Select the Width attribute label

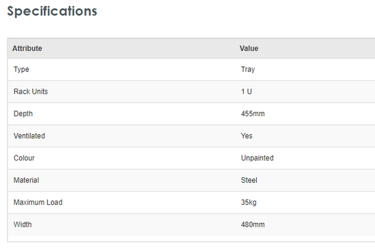coord(22,224)
